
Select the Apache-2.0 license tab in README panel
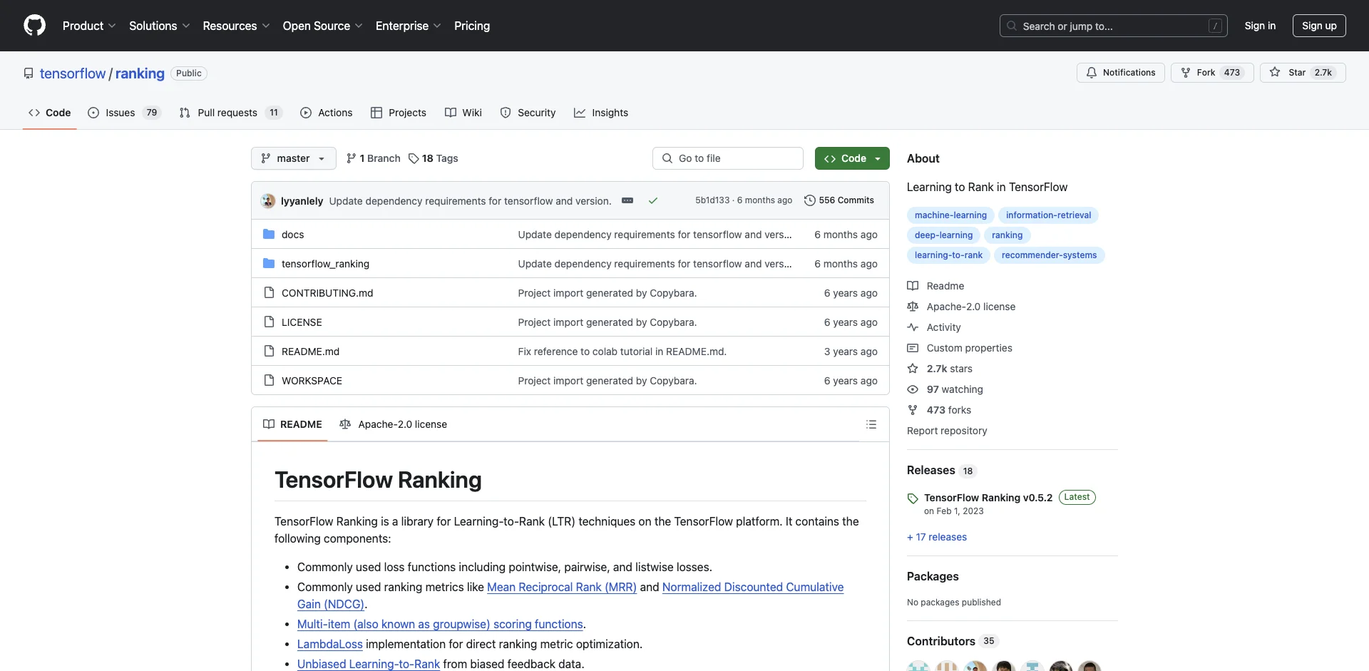point(394,424)
